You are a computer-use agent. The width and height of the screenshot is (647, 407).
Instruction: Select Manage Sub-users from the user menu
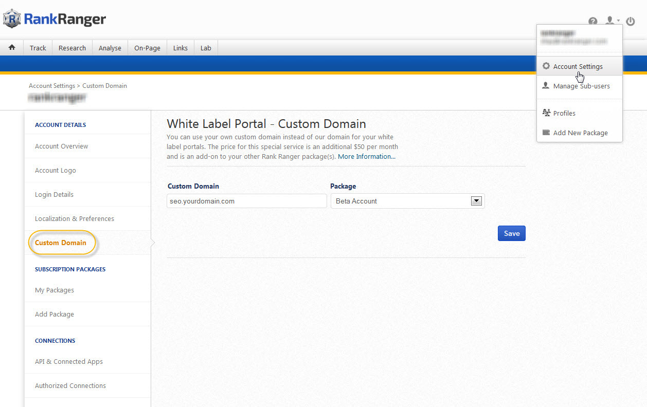pyautogui.click(x=581, y=86)
